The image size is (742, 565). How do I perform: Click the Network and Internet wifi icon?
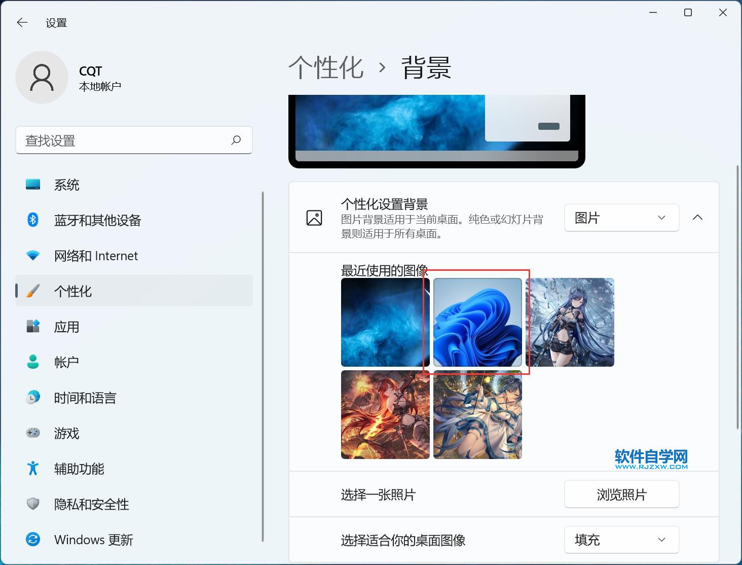(x=33, y=256)
